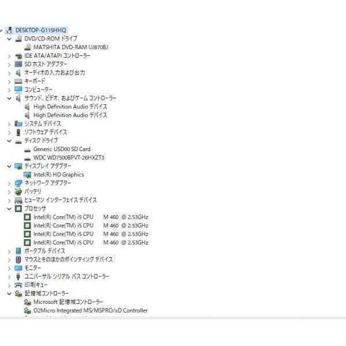The image size is (346, 346).
Task: Select the Generic USD00 SD Card entry
Action: 62,149
